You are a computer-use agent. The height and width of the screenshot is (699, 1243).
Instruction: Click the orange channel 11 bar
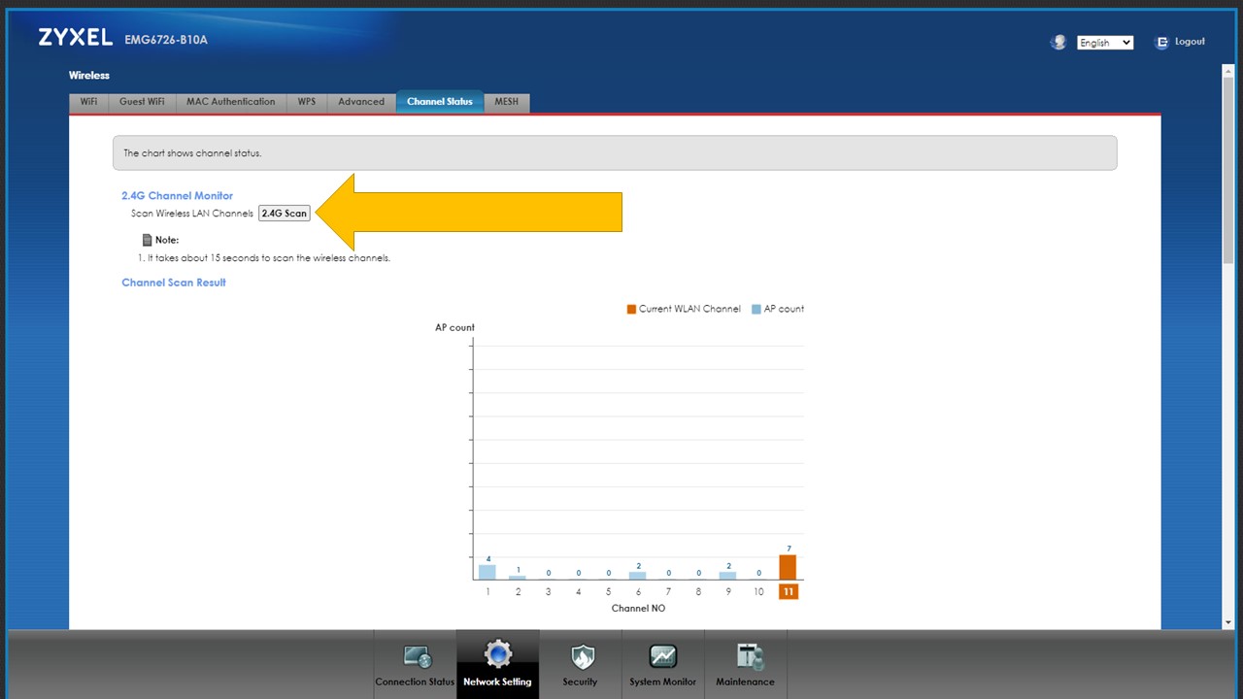pos(788,567)
